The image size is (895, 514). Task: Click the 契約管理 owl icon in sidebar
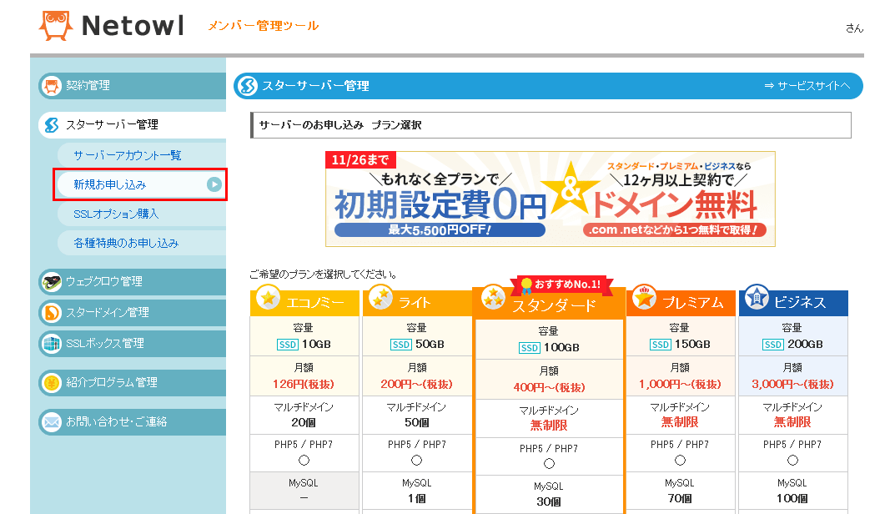pyautogui.click(x=52, y=86)
